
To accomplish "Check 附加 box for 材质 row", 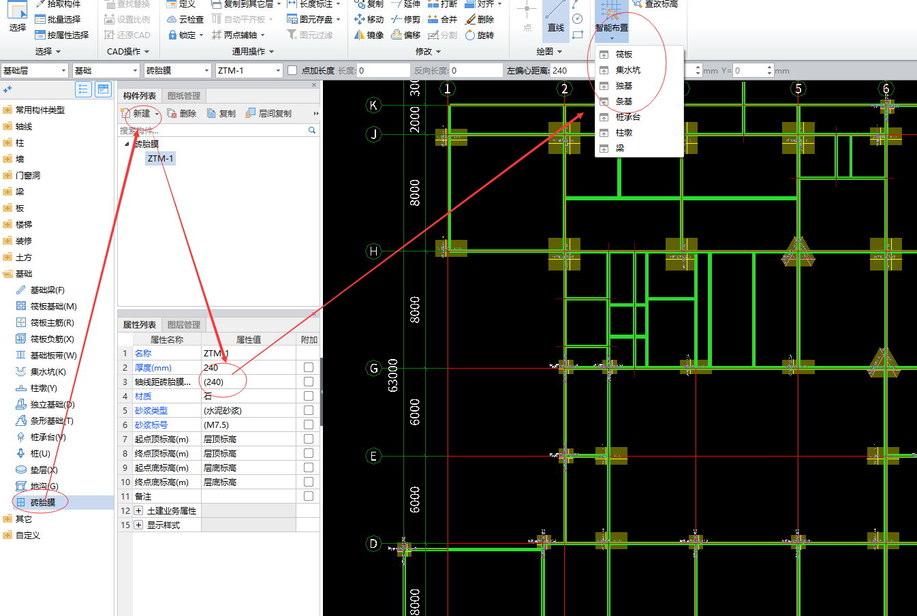I will 309,396.
